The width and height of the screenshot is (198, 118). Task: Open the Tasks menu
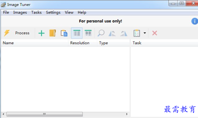[x=36, y=12]
